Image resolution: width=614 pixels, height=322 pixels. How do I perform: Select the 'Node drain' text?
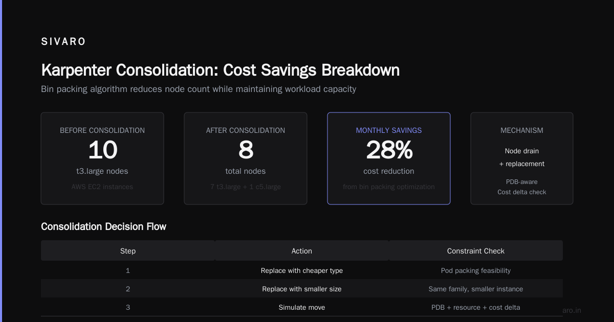[x=522, y=151]
